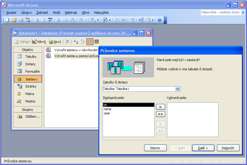Select Sestavy in Objekty pane
247x165 pixels.
click(x=28, y=79)
